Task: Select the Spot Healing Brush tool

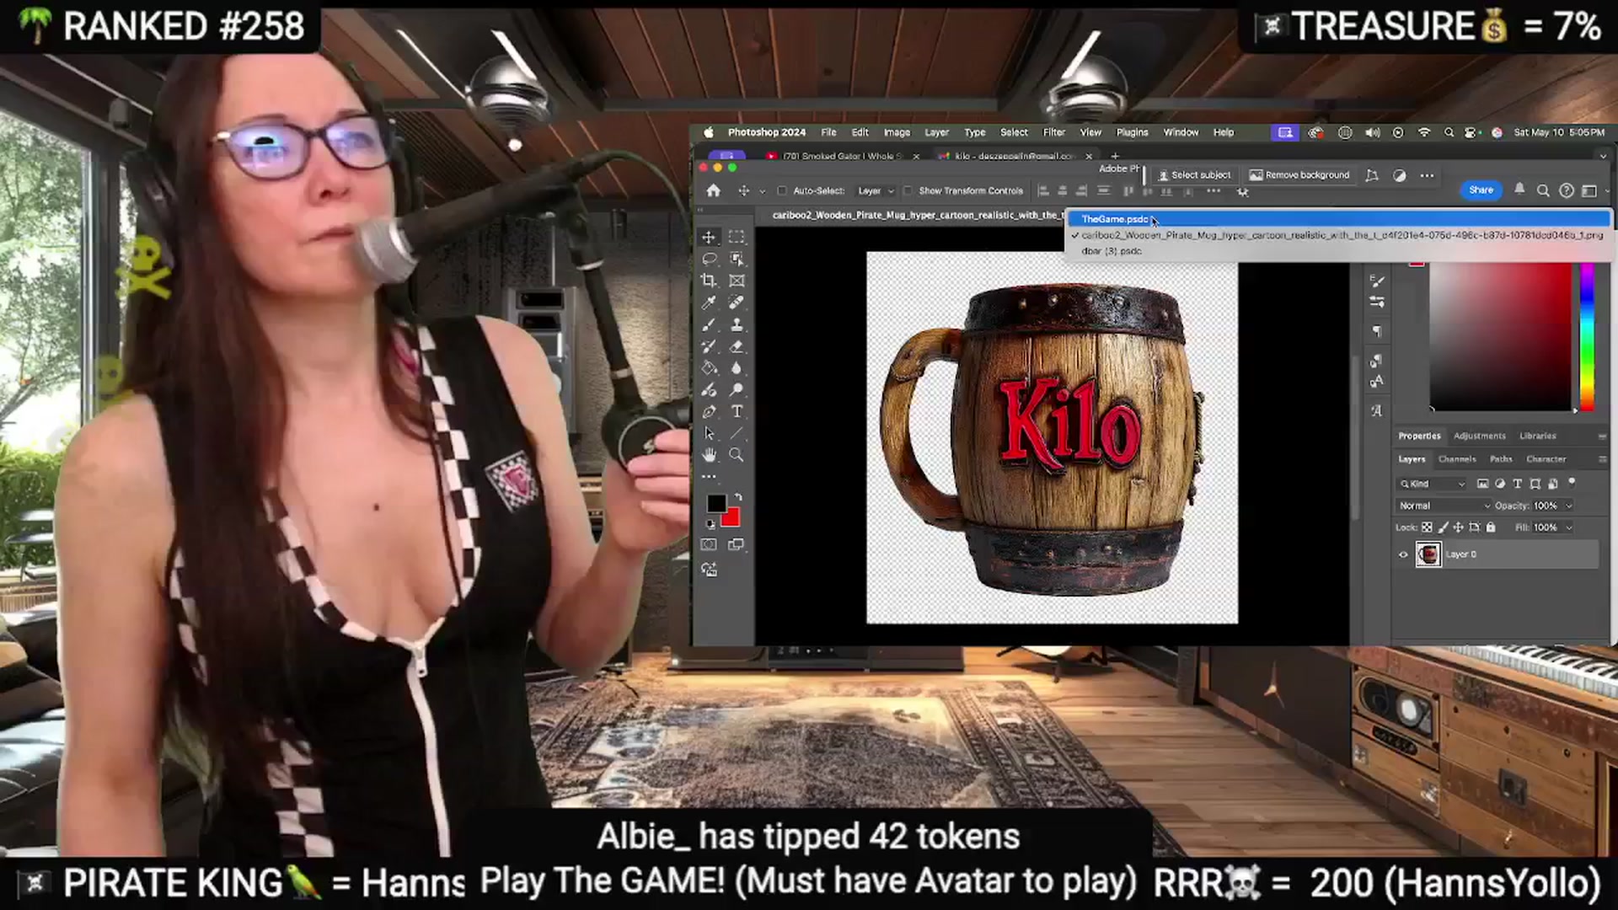Action: 737,302
